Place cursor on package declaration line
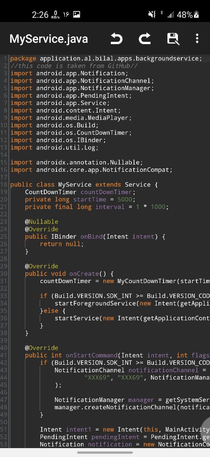Viewport: 210px width, 457px height. tap(106, 58)
